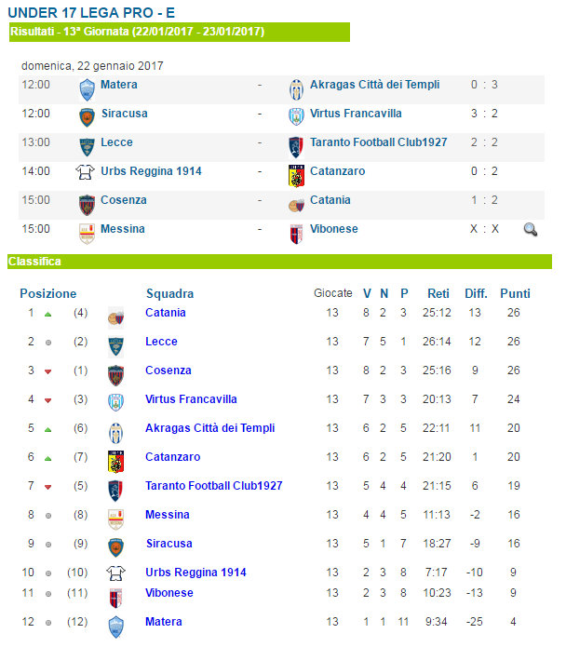Open the Messina link in the Classifica
The image size is (566, 647).
[167, 515]
